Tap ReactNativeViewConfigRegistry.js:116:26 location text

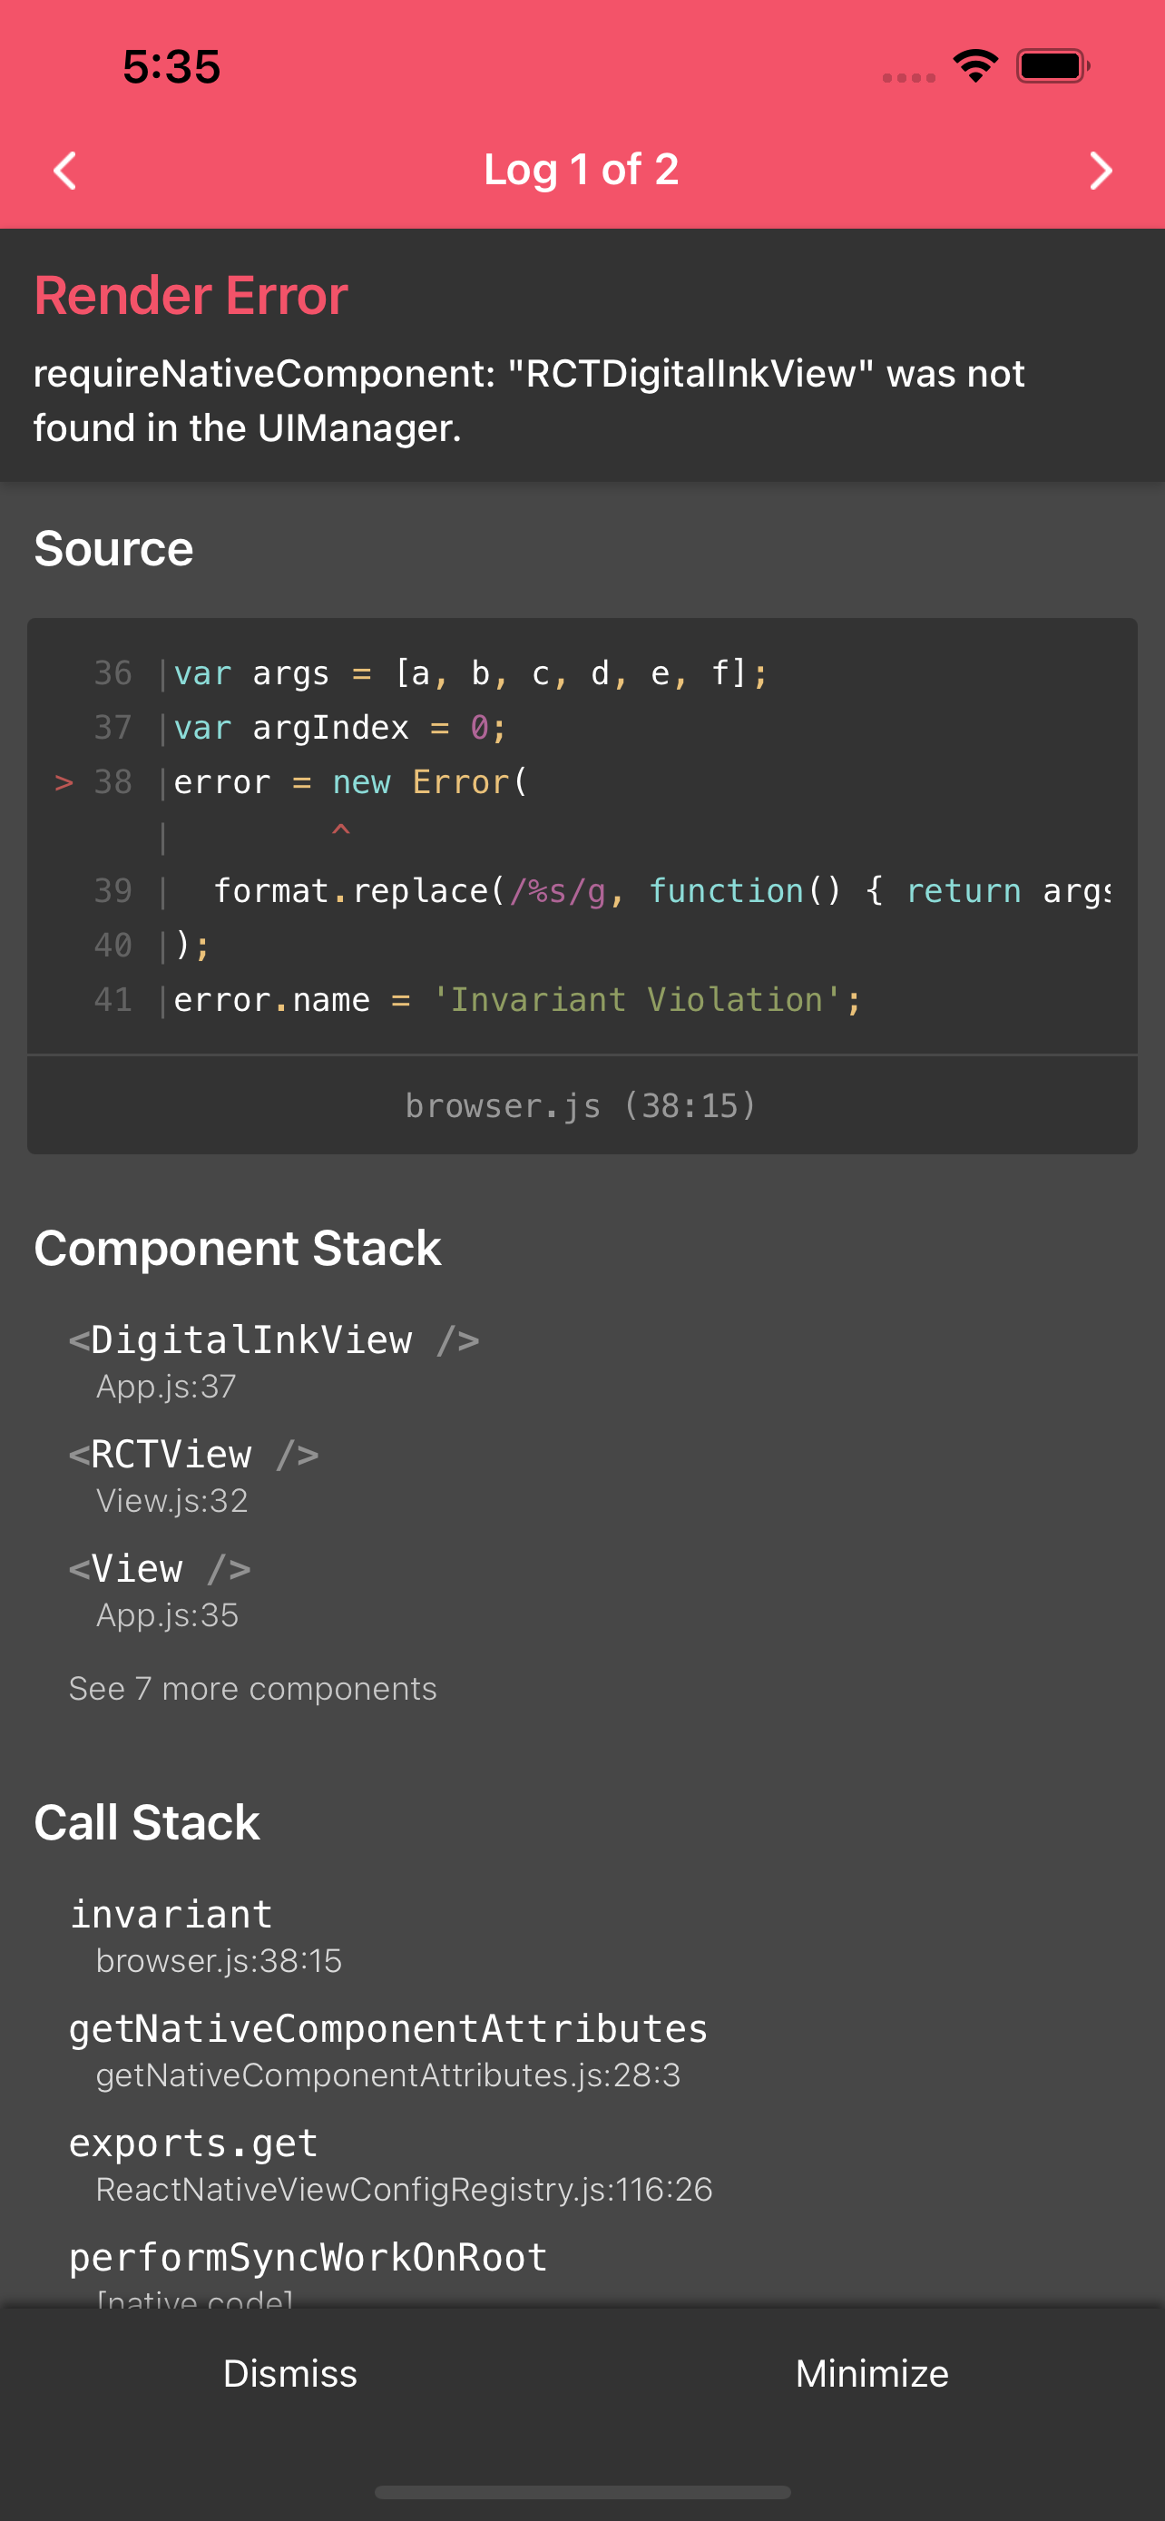[404, 2189]
